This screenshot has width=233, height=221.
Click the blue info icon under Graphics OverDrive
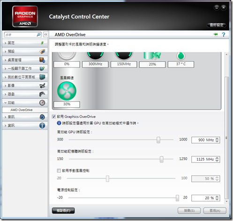(x=59, y=123)
